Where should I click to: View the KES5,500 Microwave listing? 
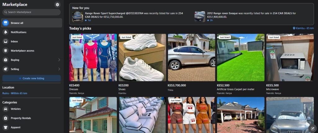[x=290, y=57]
